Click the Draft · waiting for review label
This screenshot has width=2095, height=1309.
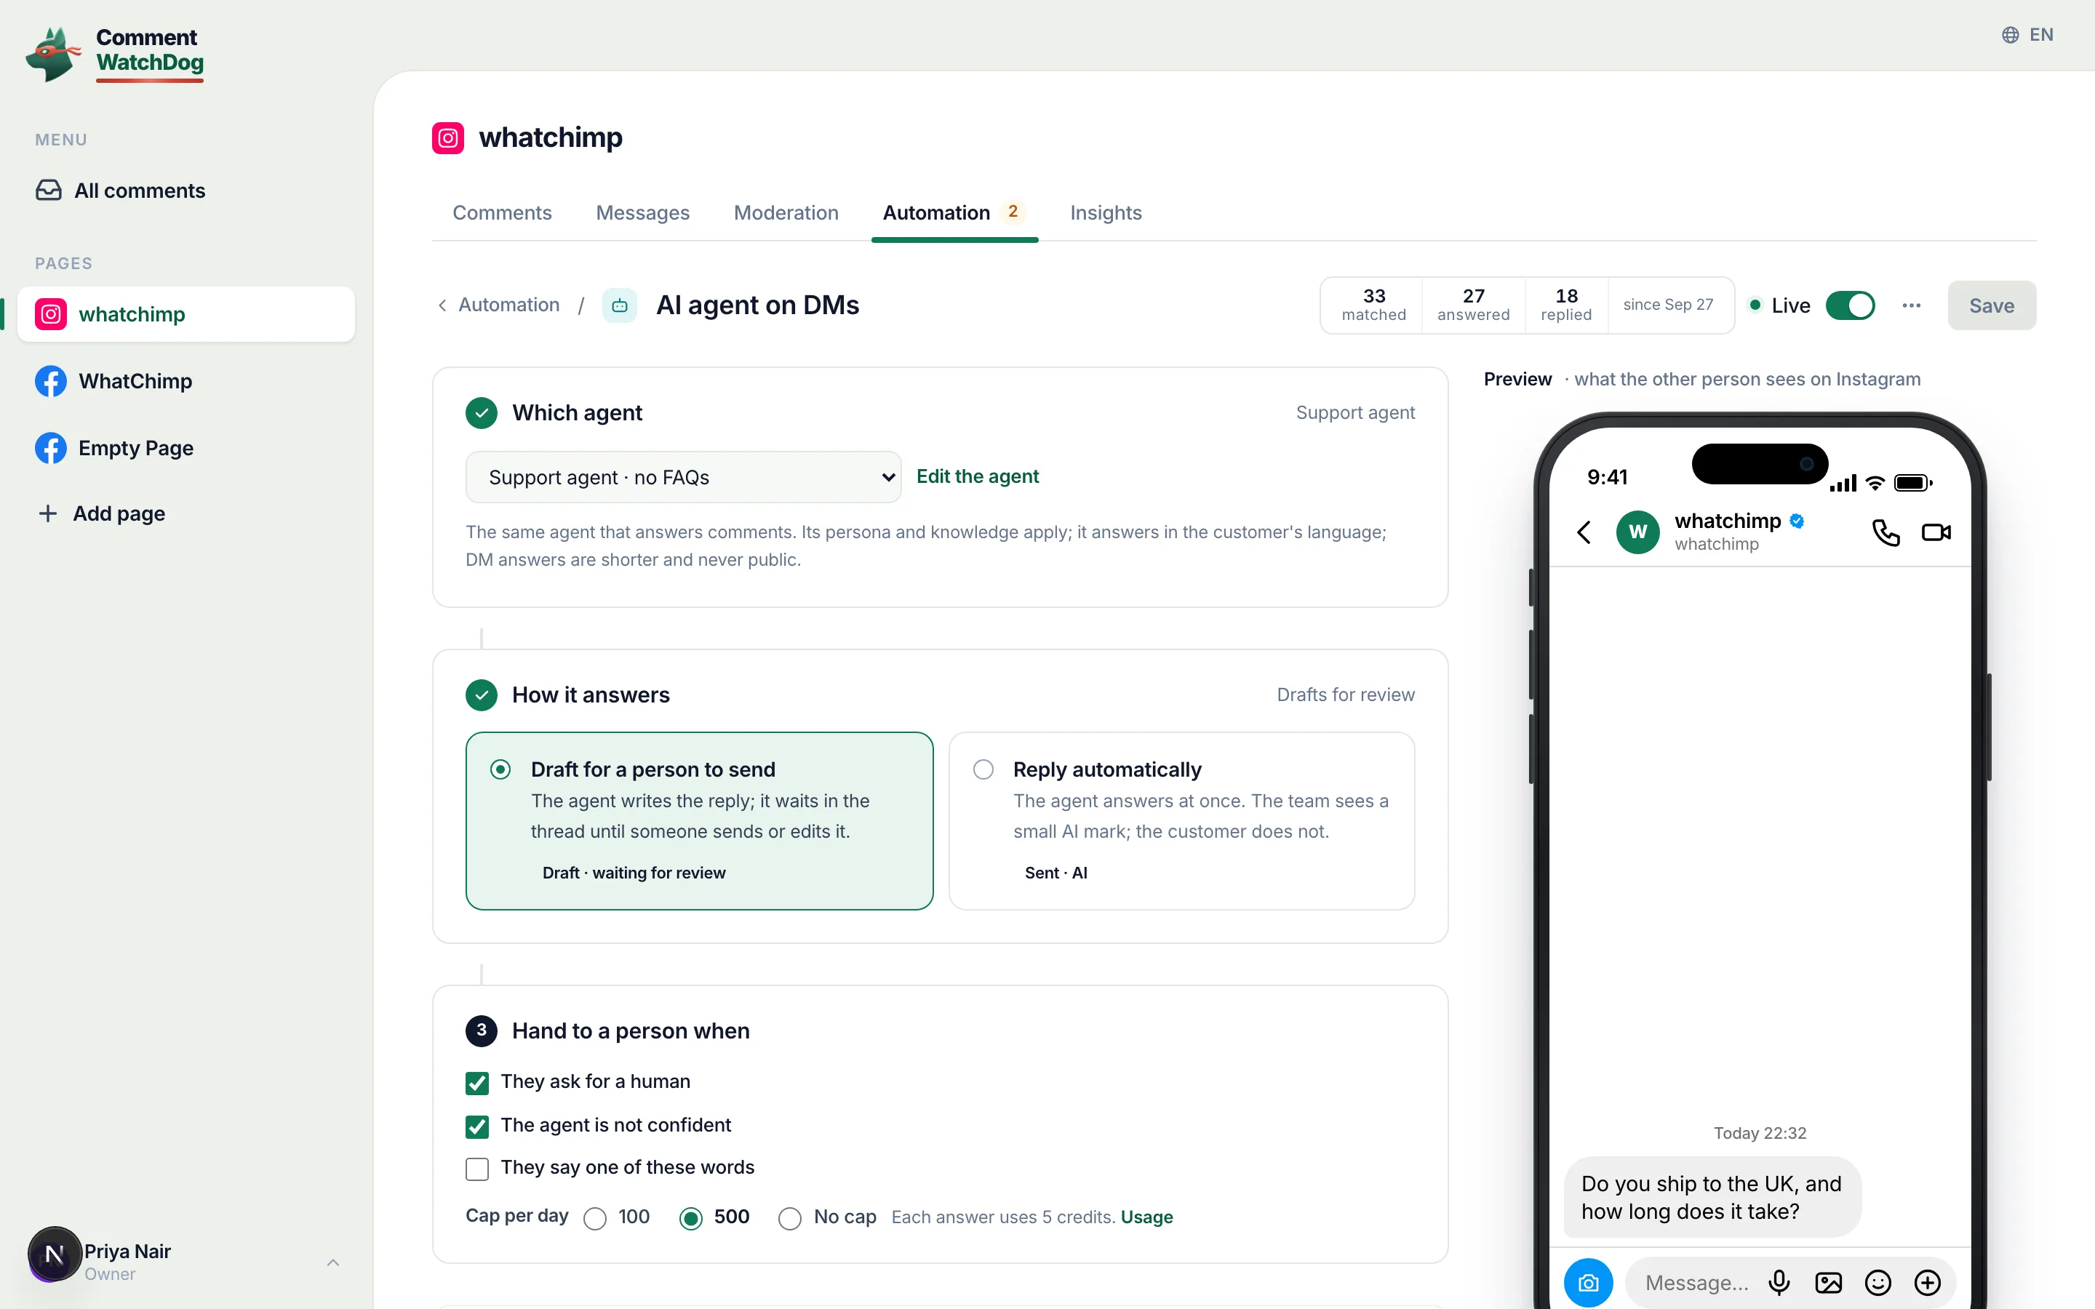[x=634, y=873]
